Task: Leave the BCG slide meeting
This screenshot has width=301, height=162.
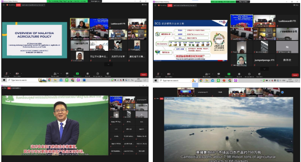Action: point(295,75)
